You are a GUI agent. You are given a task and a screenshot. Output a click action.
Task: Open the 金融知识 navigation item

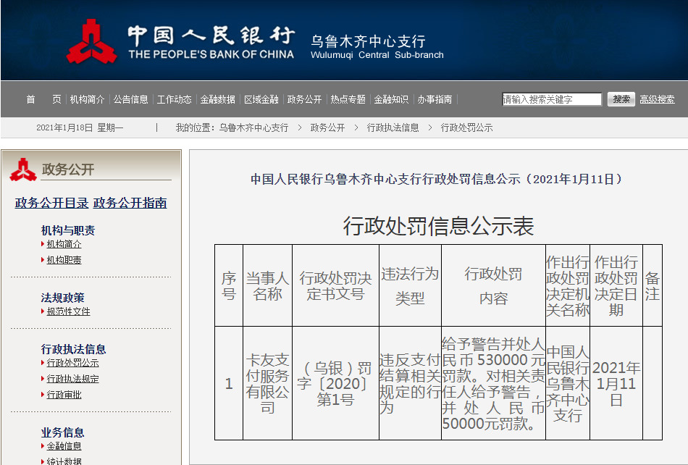click(391, 99)
